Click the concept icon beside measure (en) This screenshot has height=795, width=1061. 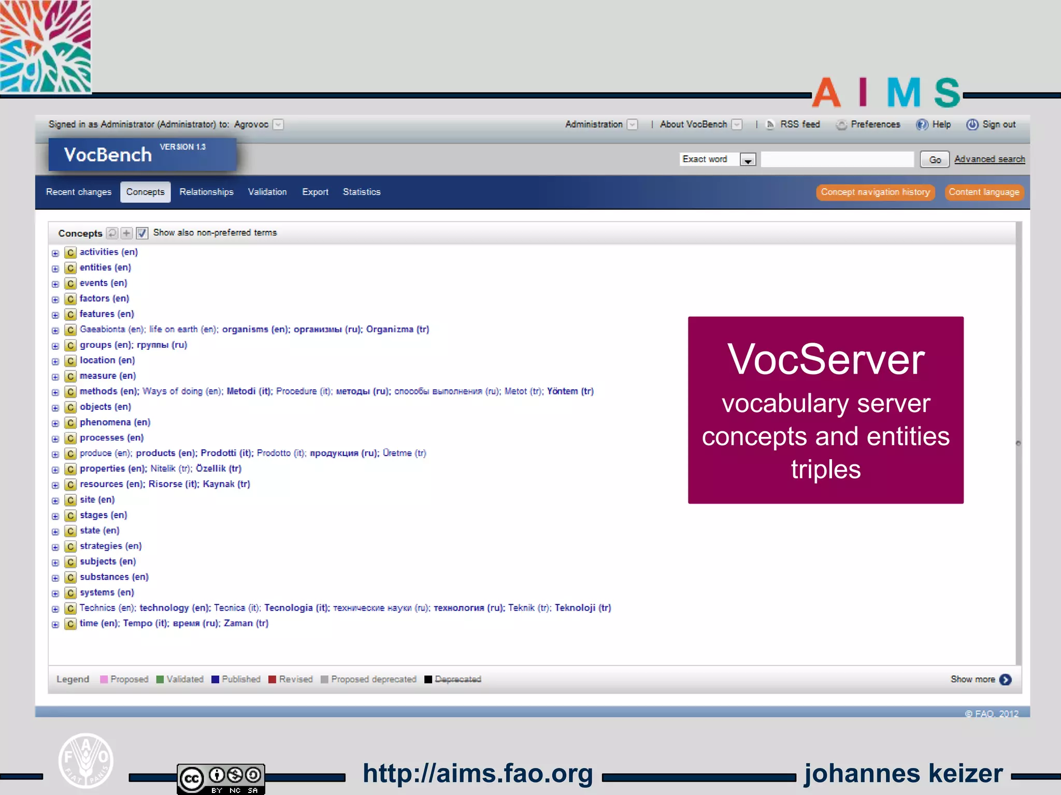coord(70,376)
